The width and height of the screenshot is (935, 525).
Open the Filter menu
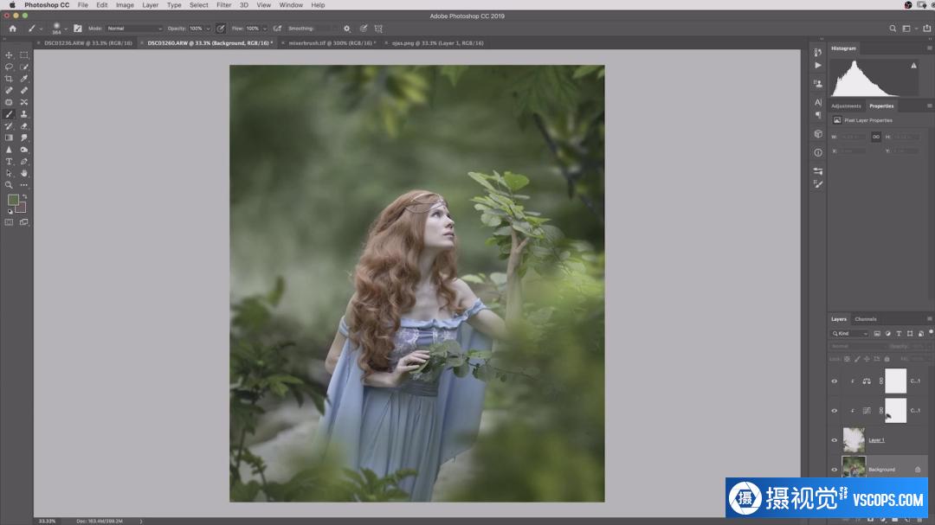tap(223, 5)
